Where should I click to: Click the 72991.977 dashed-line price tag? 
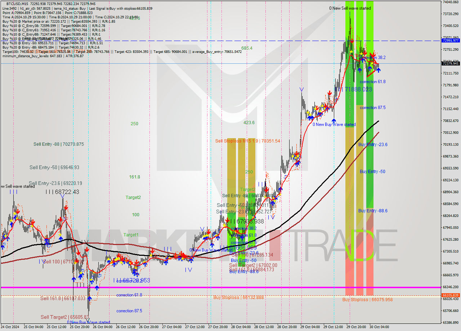point(450,41)
